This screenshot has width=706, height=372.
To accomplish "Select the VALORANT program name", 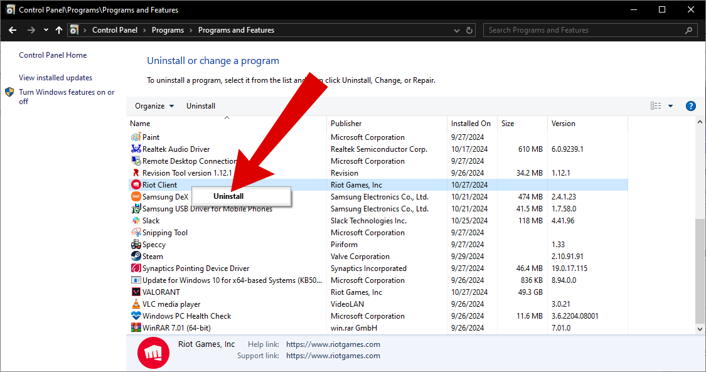I will (x=161, y=292).
